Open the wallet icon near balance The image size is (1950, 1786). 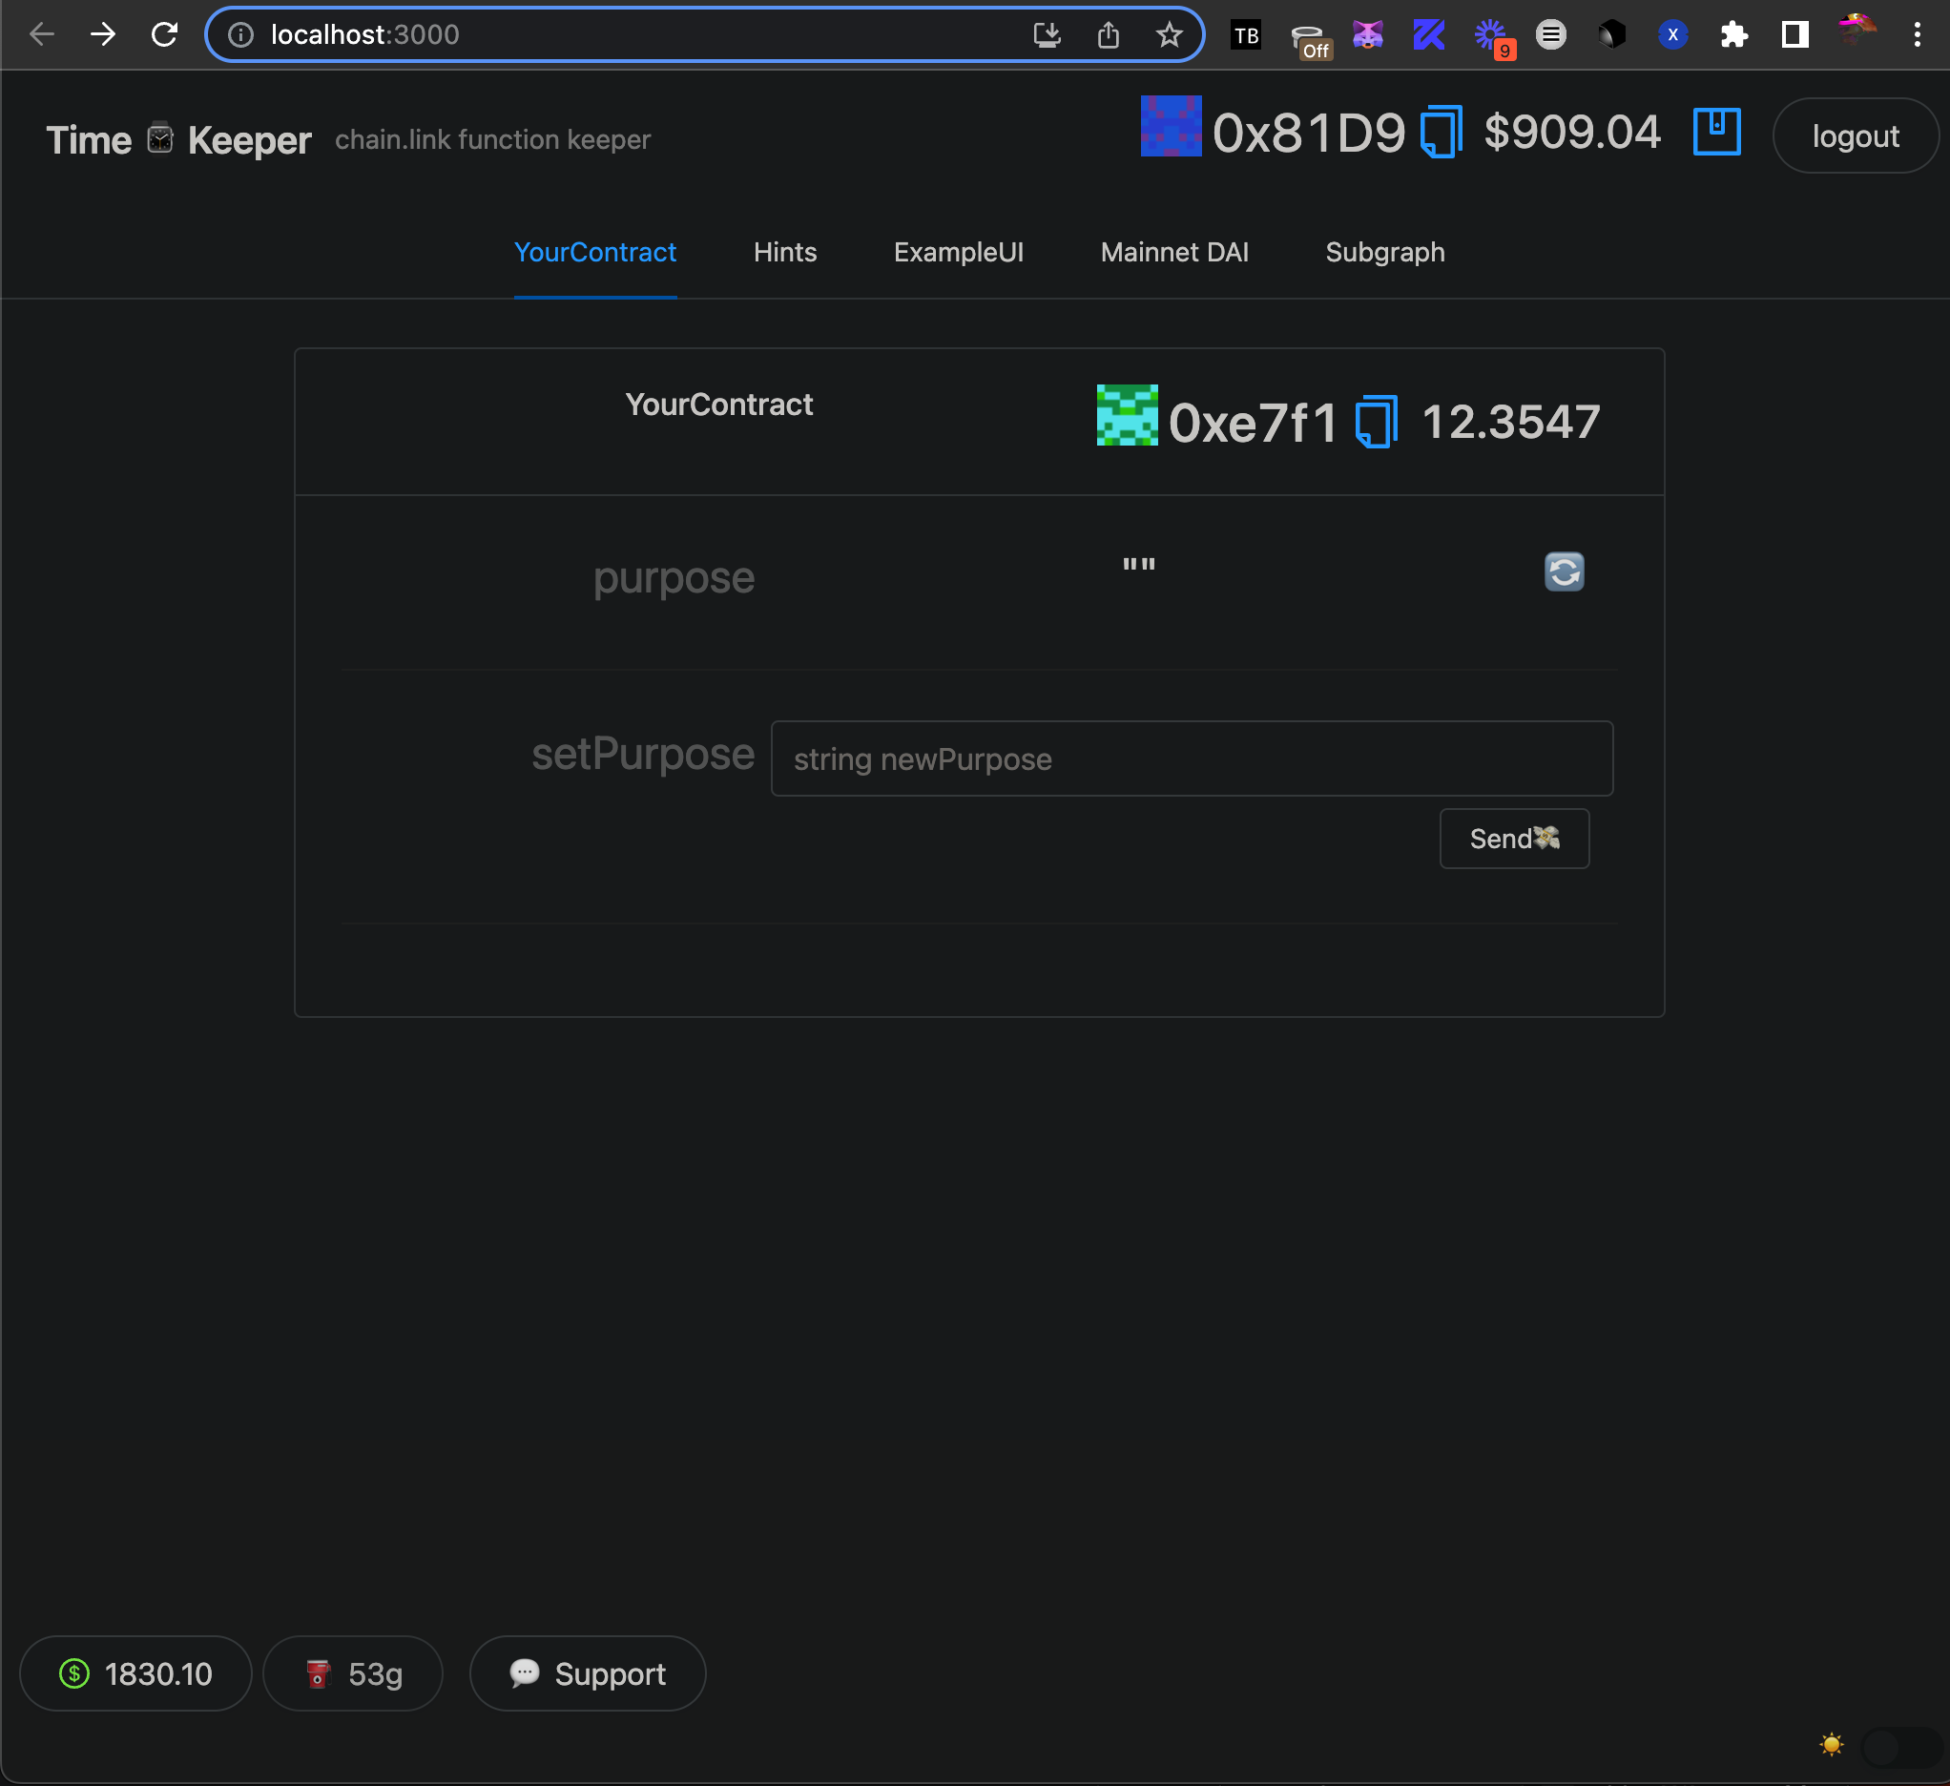point(1716,132)
